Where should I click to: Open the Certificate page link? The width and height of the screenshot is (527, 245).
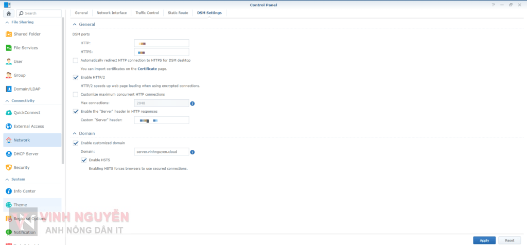(x=147, y=68)
